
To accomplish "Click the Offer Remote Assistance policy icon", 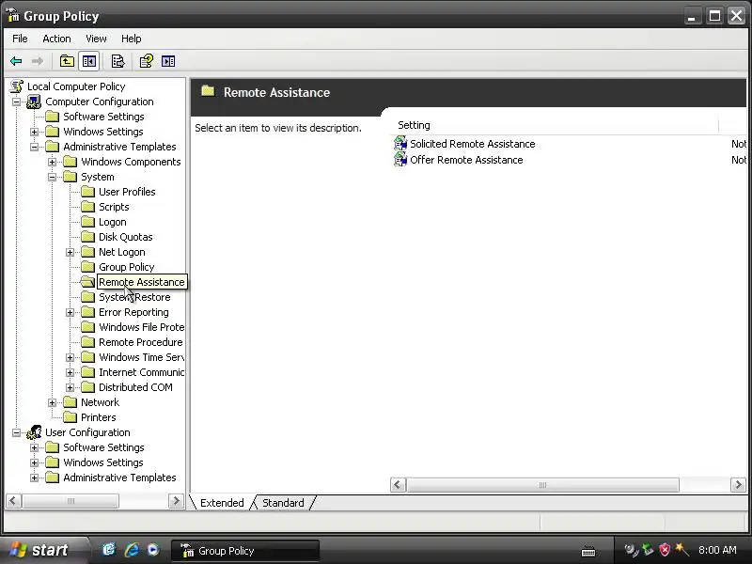I will (x=400, y=159).
